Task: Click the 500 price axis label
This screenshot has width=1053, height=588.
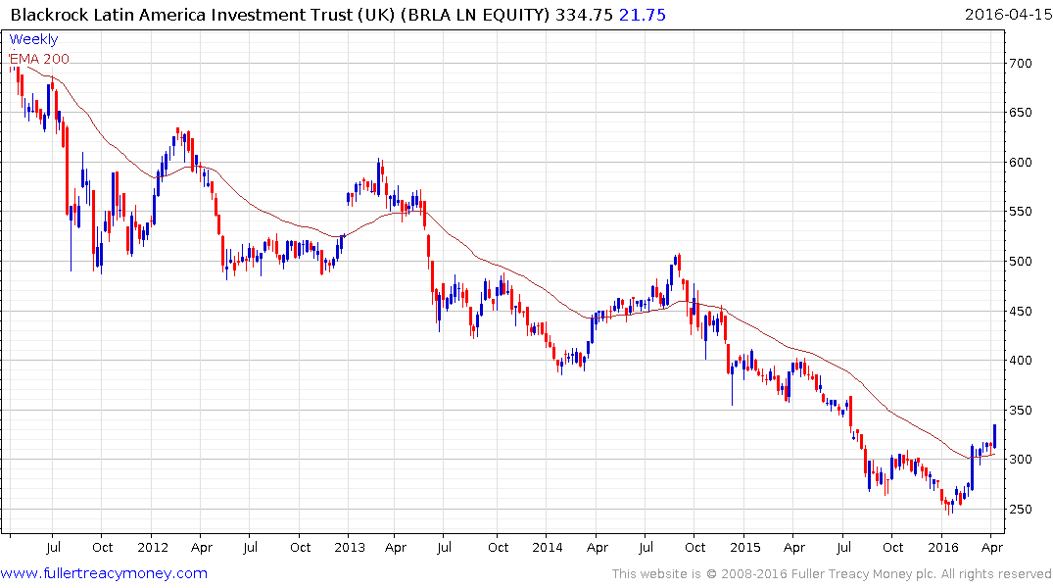Action: pos(1021,262)
